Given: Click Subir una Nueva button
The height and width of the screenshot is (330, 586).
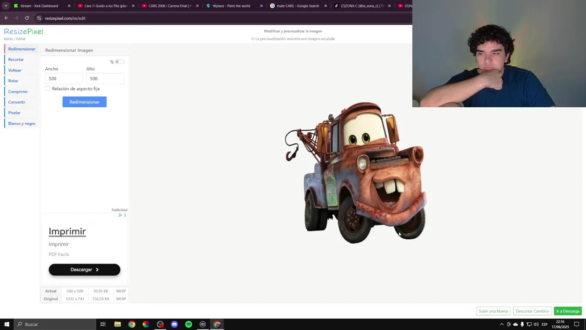Looking at the screenshot, I should (493, 311).
